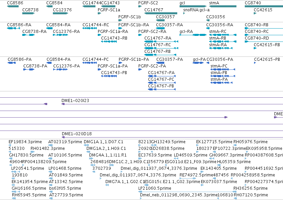Click the PGRP-SC2 gene label
The width and height of the screenshot is (283, 200).
coord(148,3)
